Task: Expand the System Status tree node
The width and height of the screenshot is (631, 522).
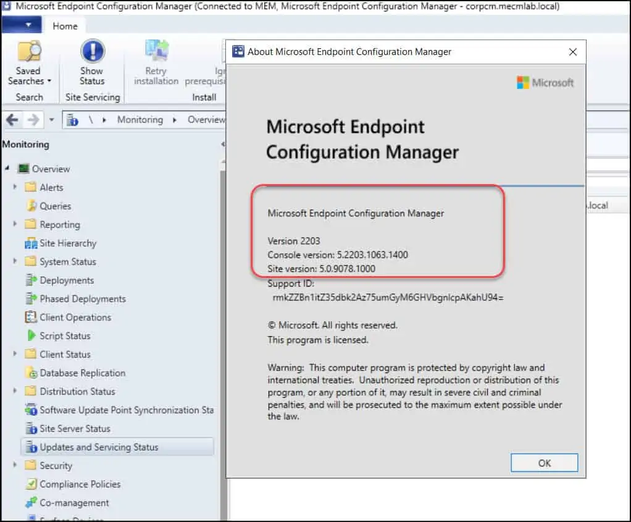Action: (x=15, y=261)
